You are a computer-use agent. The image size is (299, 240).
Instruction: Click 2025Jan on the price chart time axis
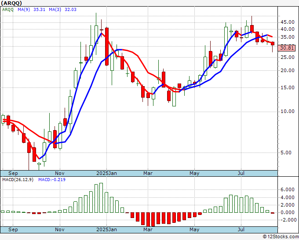106,173
